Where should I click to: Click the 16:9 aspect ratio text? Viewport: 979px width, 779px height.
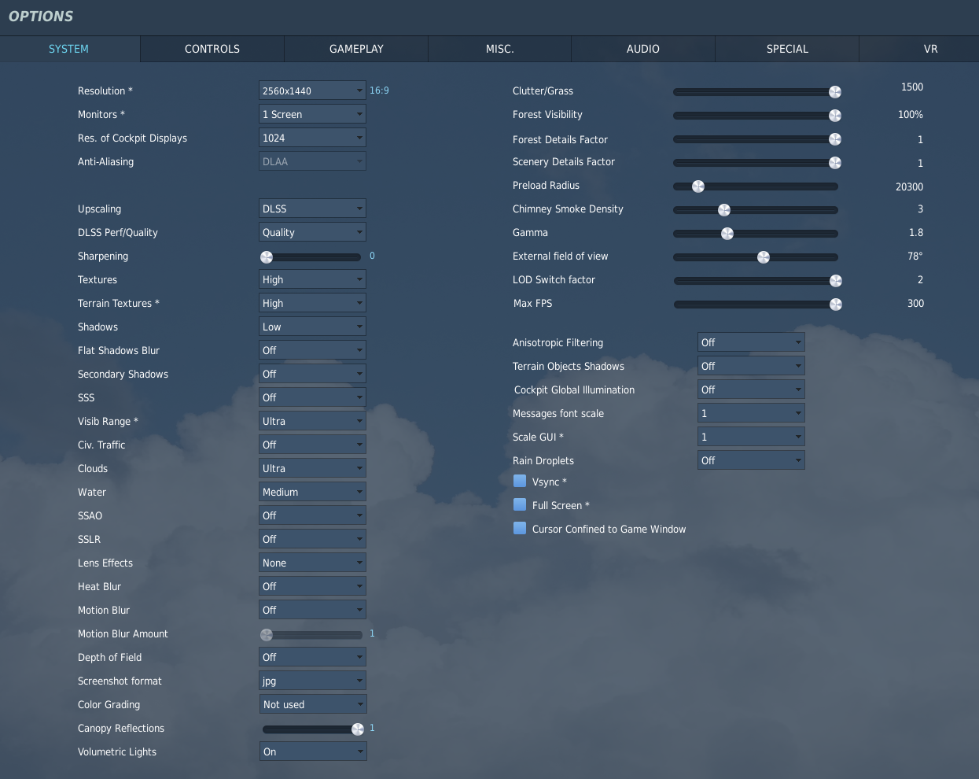[x=379, y=90]
